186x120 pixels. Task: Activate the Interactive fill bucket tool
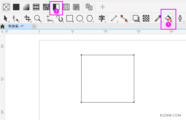[x=168, y=19]
